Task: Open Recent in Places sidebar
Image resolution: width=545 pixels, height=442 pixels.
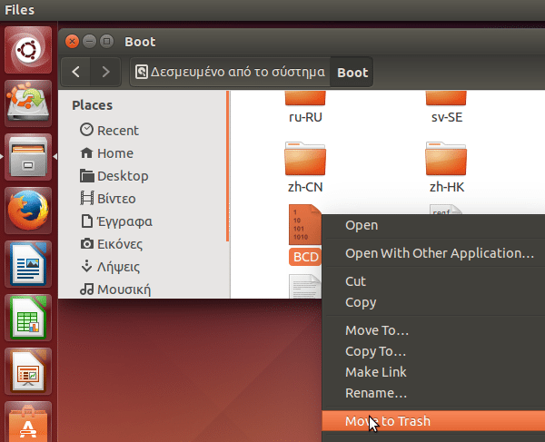Action: [x=117, y=131]
